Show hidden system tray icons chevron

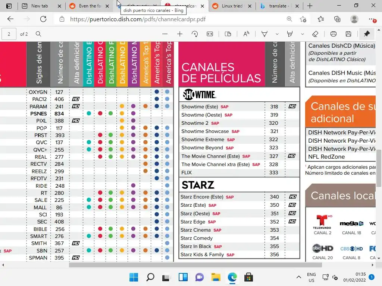click(299, 277)
